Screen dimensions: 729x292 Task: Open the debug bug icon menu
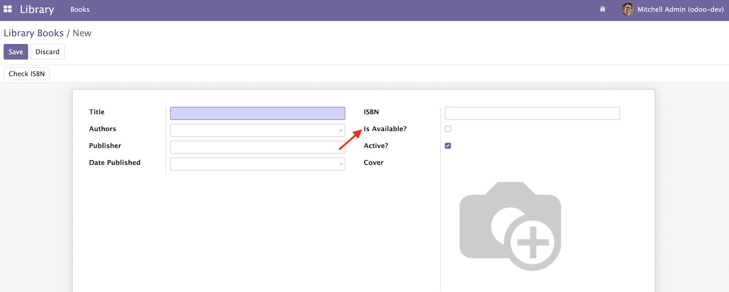pos(602,9)
